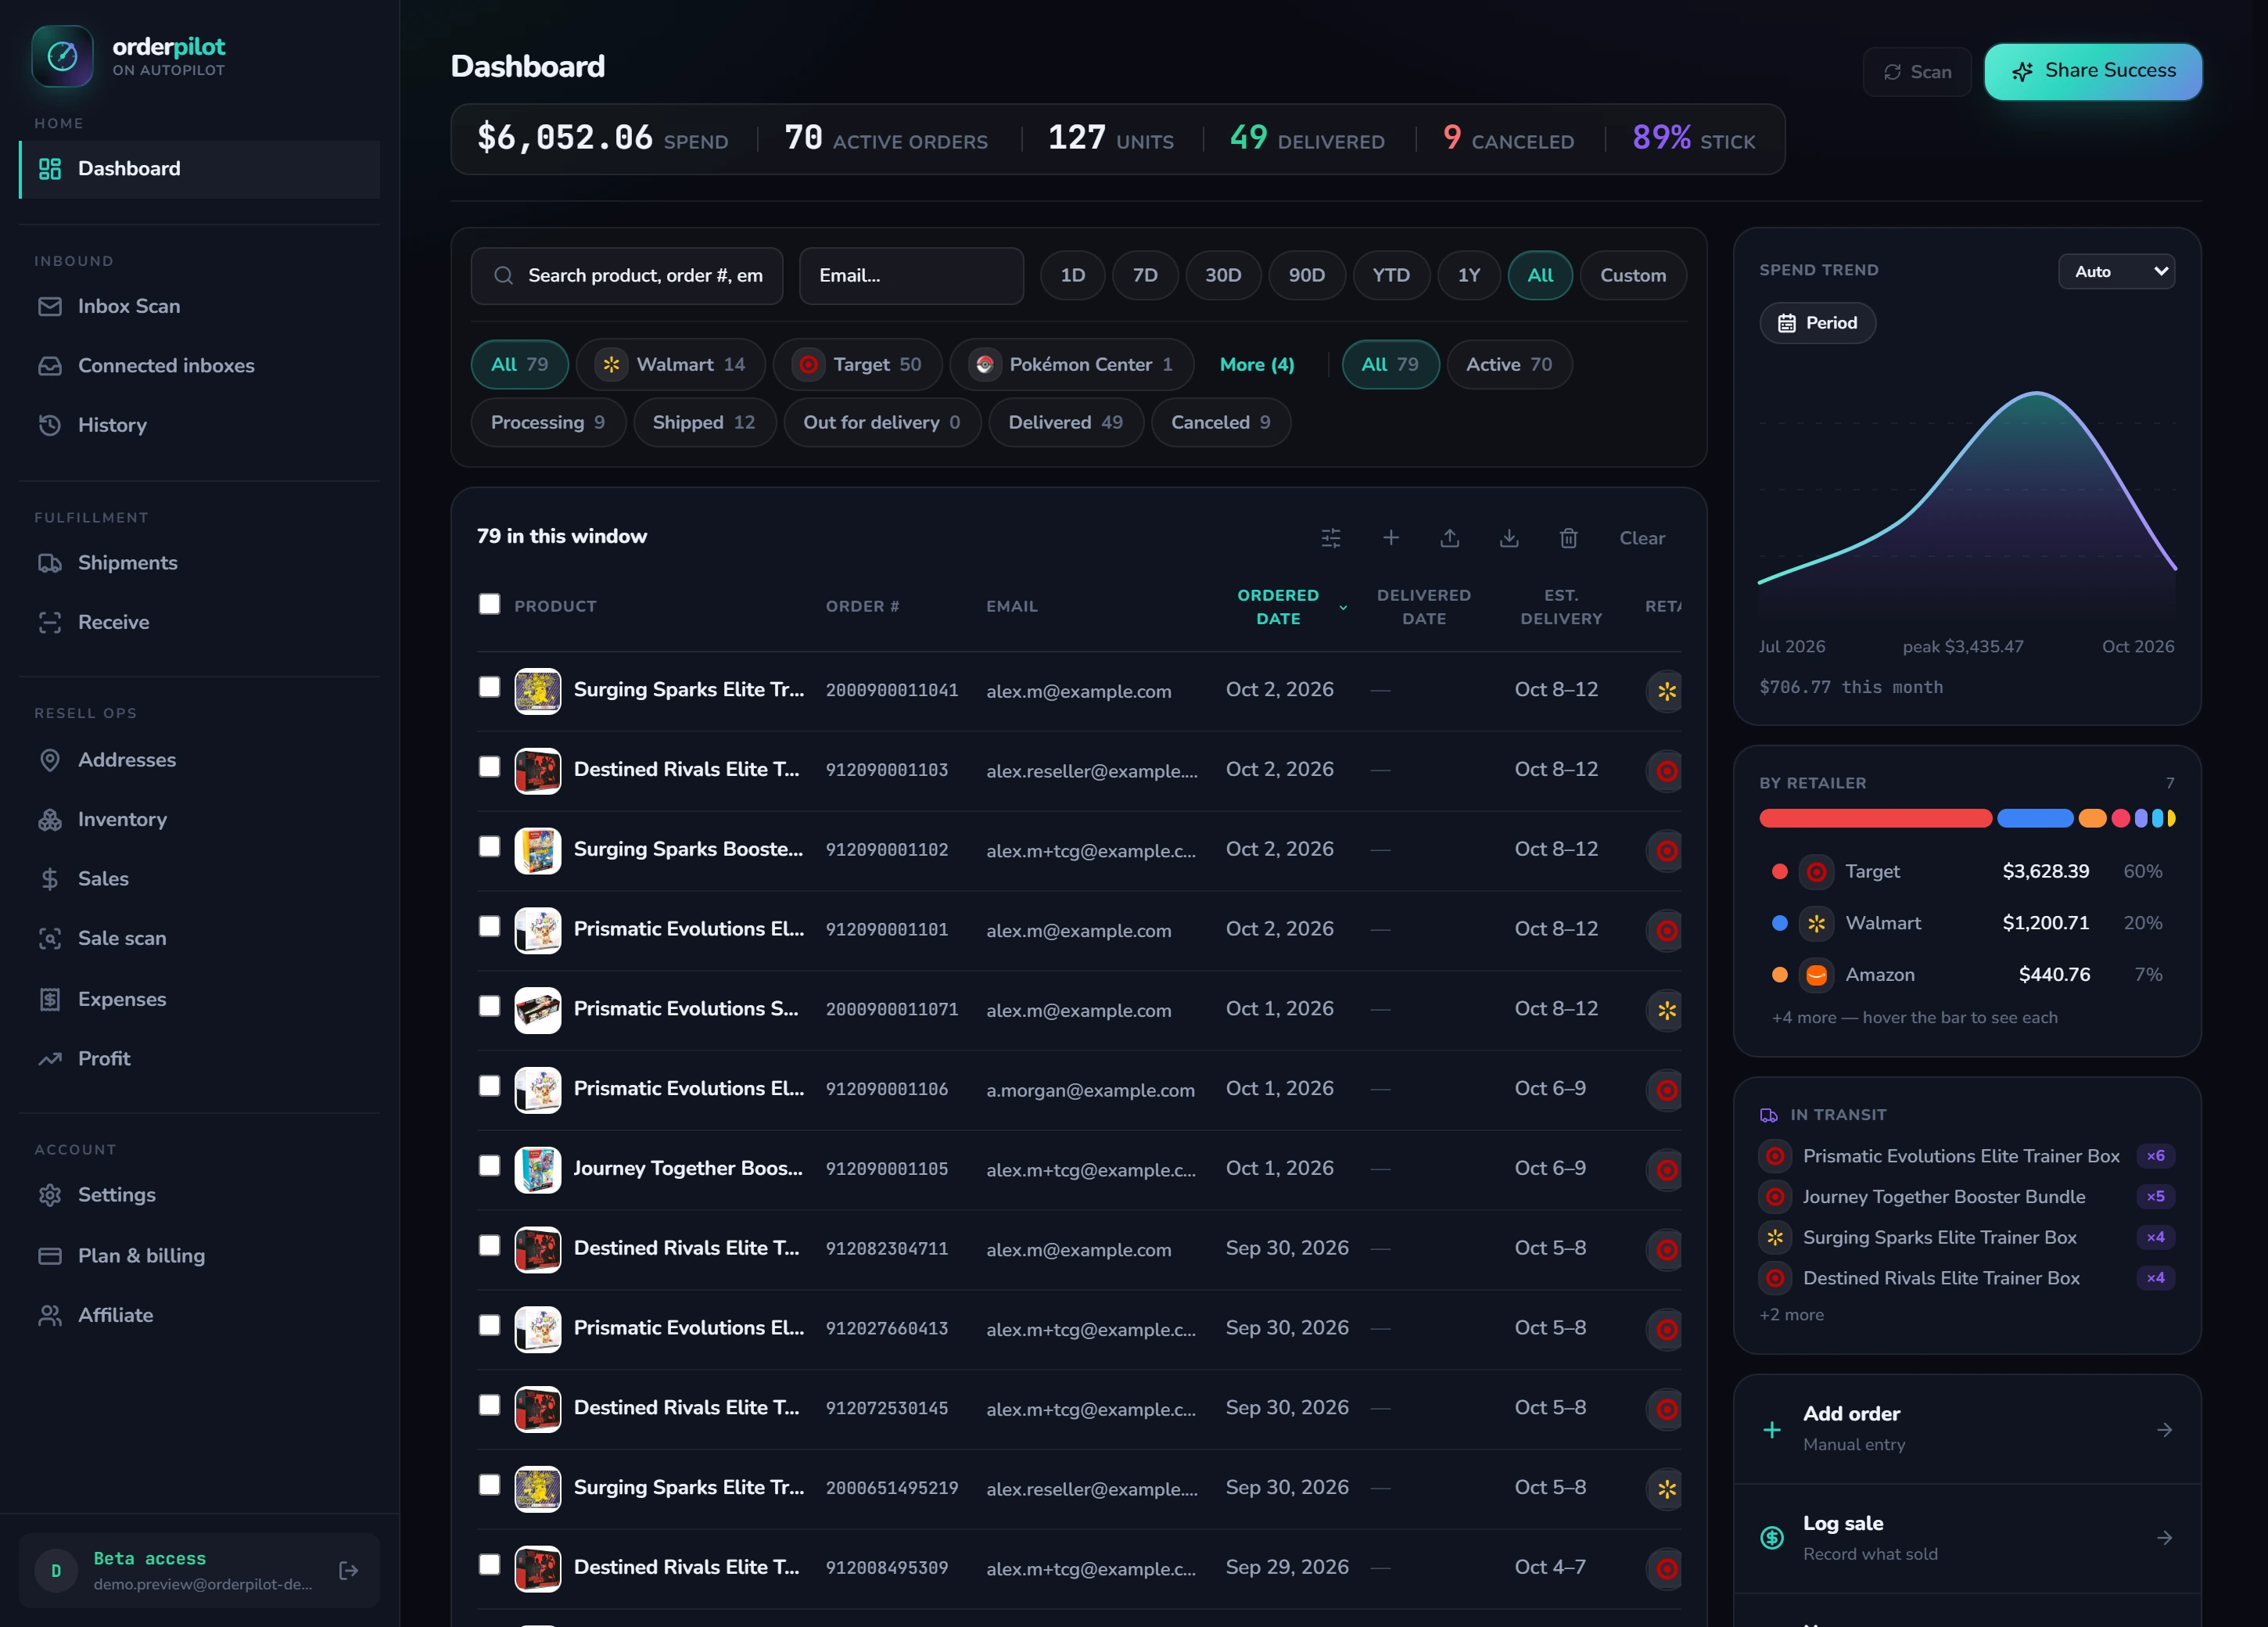
Task: Check the box for order 912090001103
Action: [489, 767]
